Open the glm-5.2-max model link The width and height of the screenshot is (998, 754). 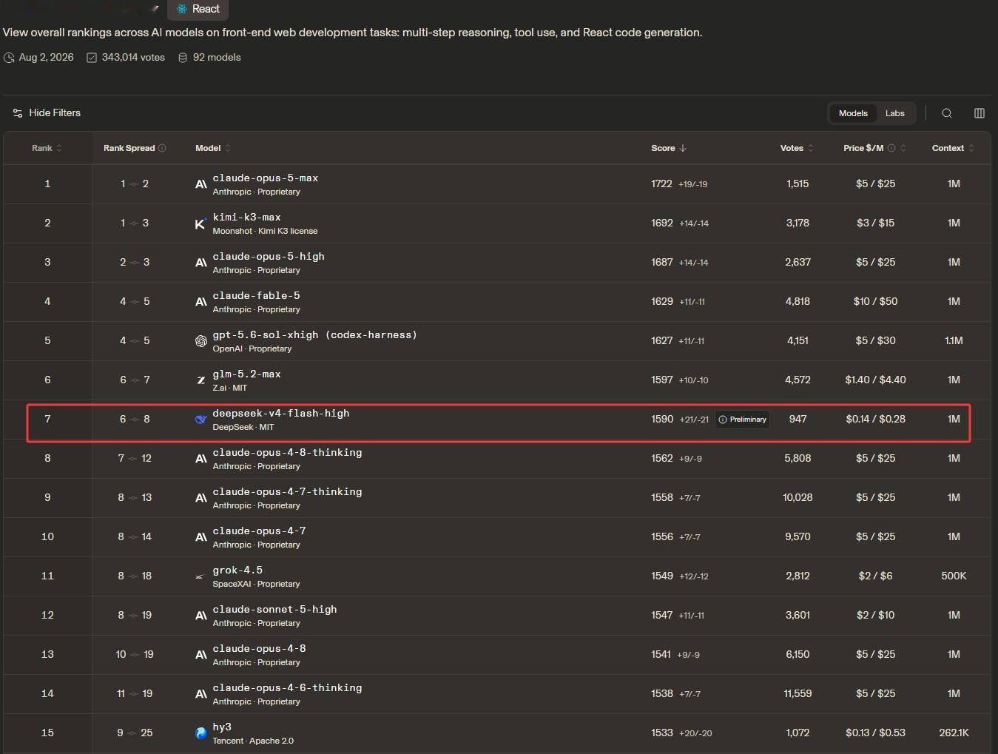(x=246, y=374)
